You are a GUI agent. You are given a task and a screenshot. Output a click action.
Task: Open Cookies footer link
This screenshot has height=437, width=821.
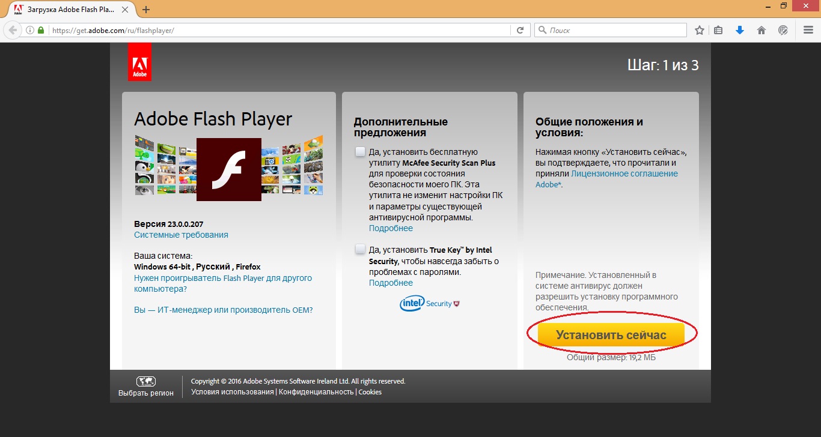[370, 392]
